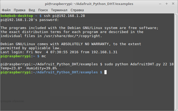The height and width of the screenshot is (111, 178).
Task: Click the sudo python AdafruitDHT.py command
Action: coord(139,64)
